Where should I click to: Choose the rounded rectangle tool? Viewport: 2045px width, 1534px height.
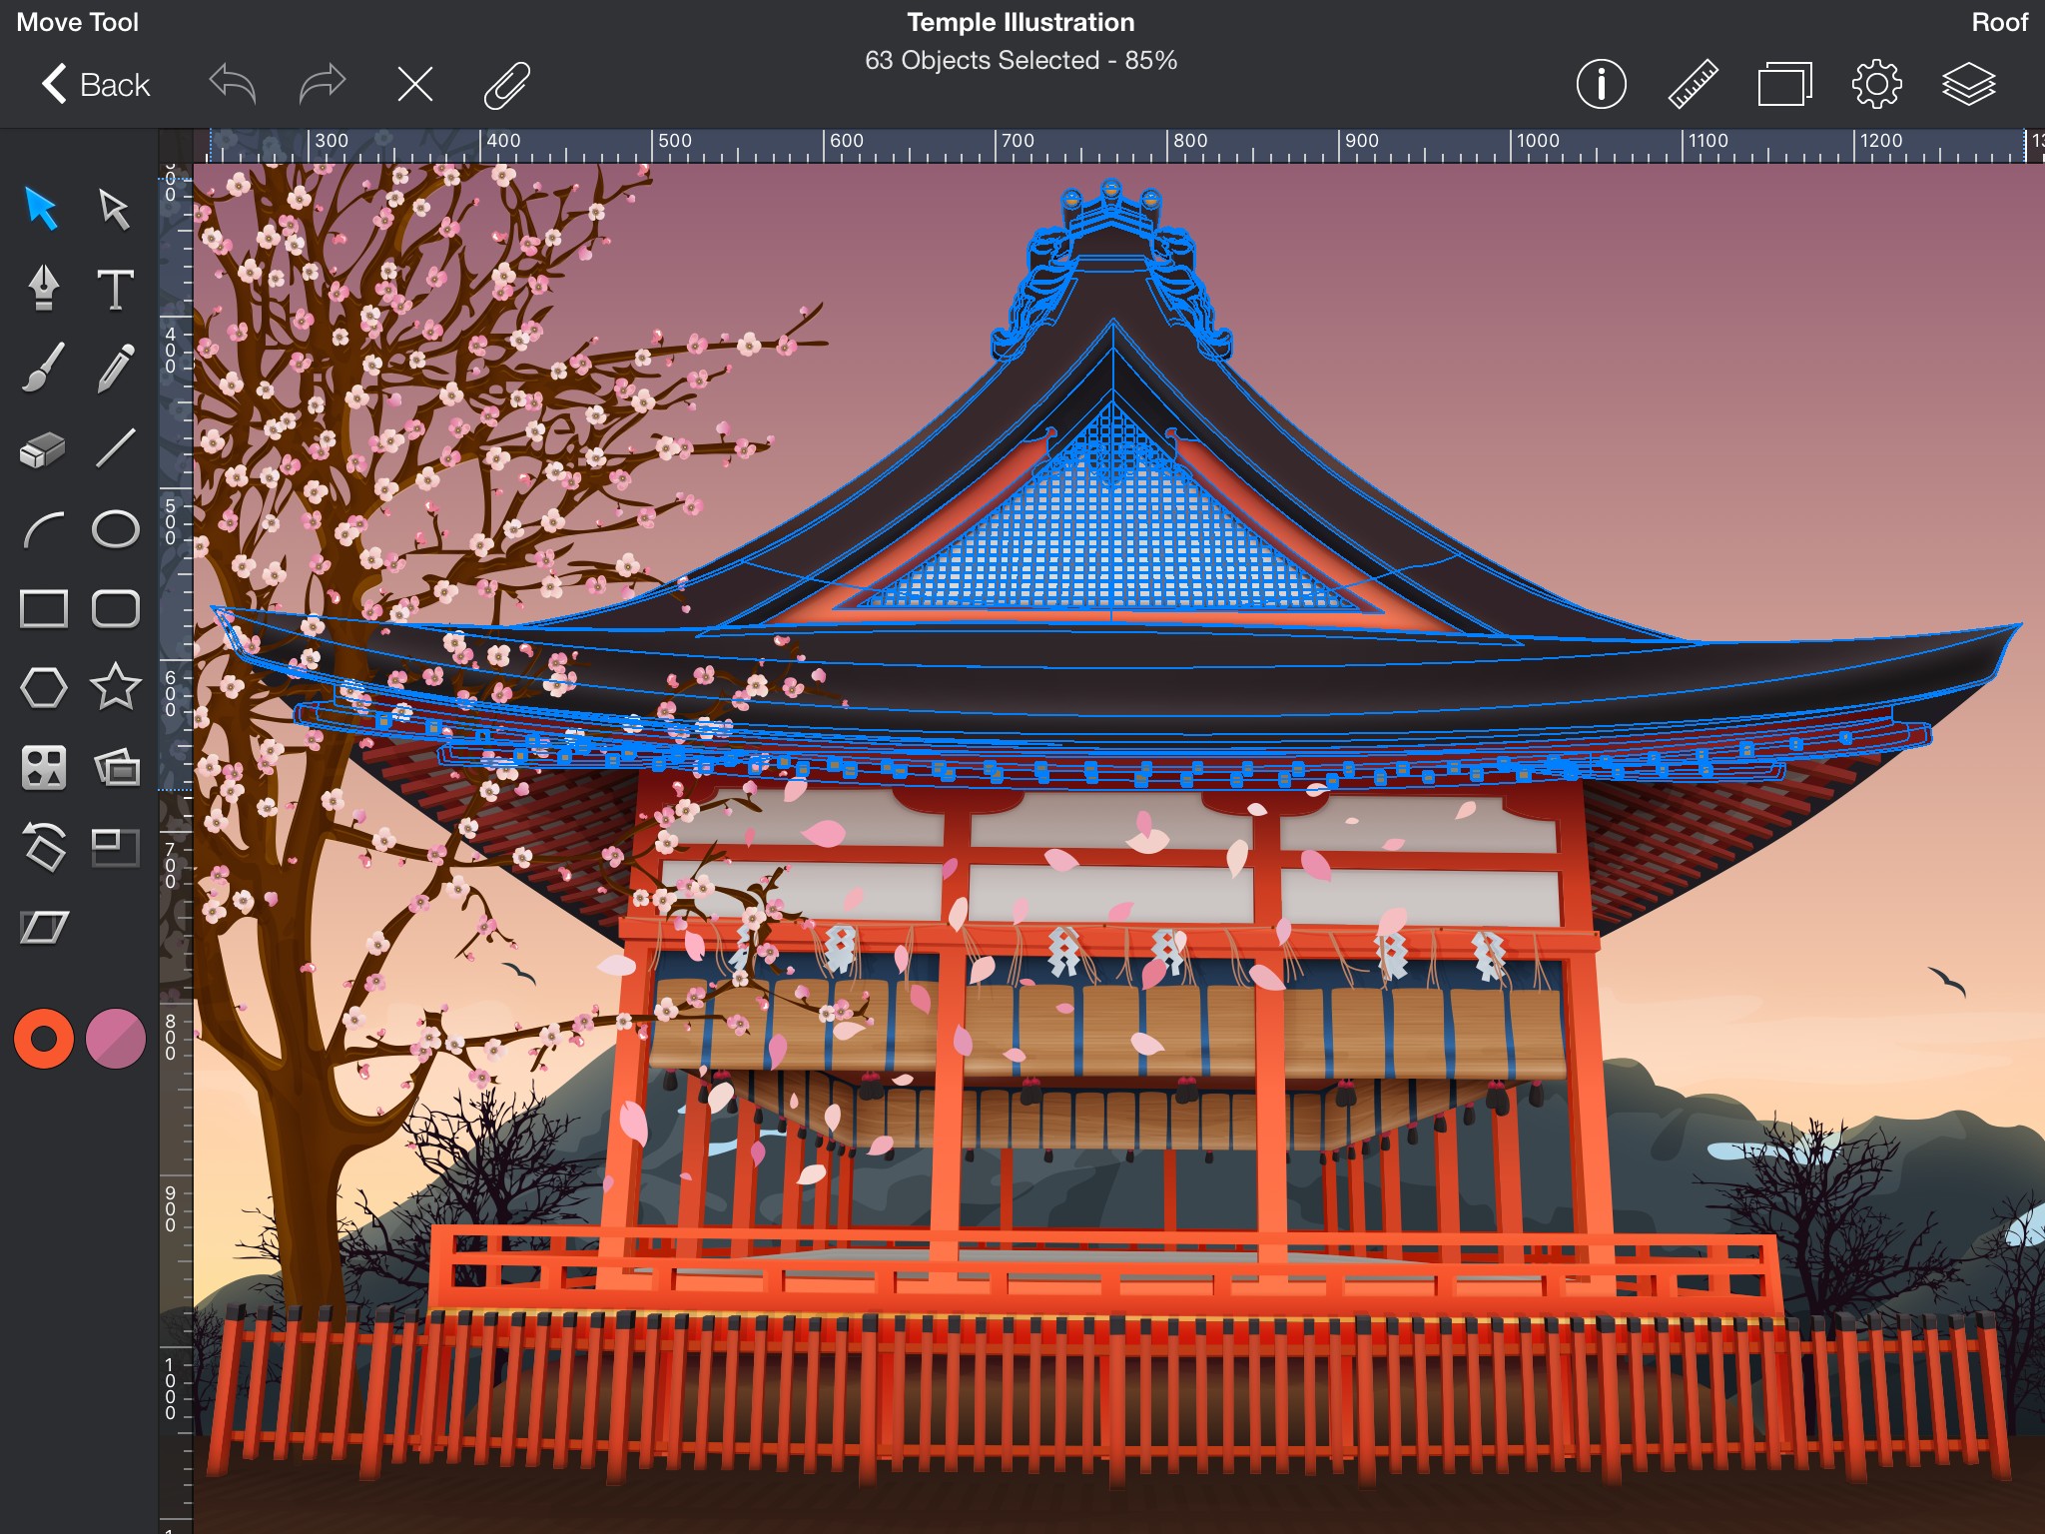(115, 607)
